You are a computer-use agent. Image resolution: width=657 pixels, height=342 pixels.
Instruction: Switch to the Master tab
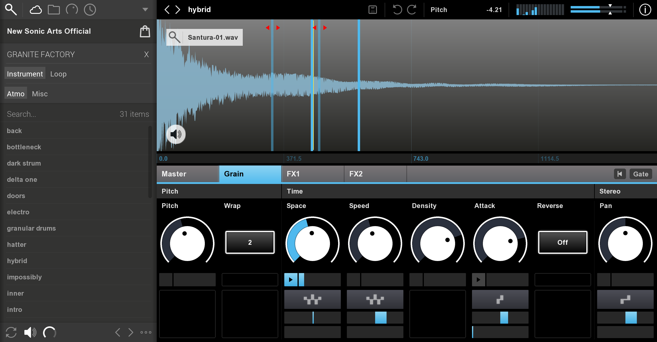pos(188,174)
